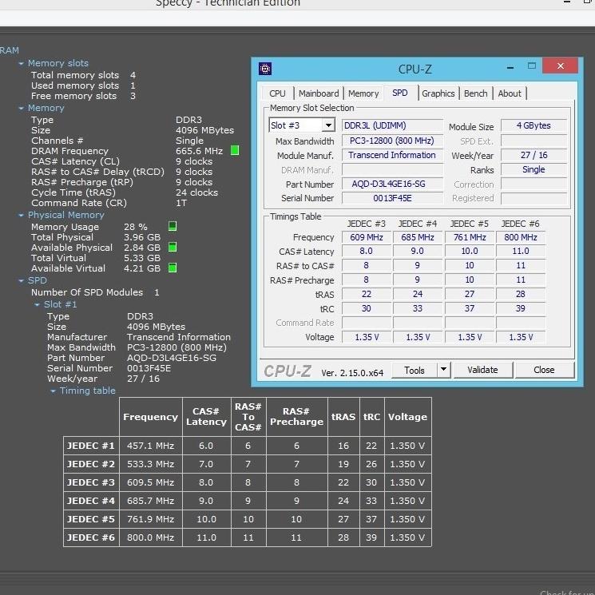Image resolution: width=595 pixels, height=595 pixels.
Task: Collapse the Timing table node
Action: [x=54, y=391]
